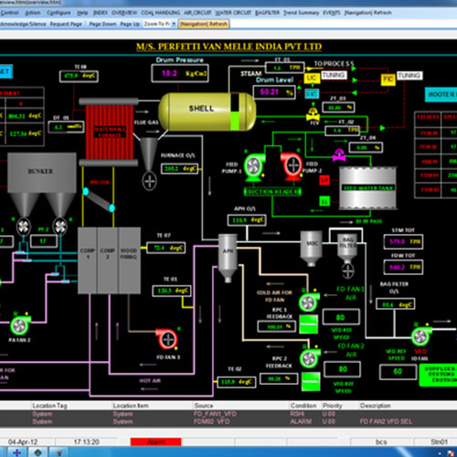Click the first feeder fan under the bunker
The image size is (457, 457).
[24, 227]
